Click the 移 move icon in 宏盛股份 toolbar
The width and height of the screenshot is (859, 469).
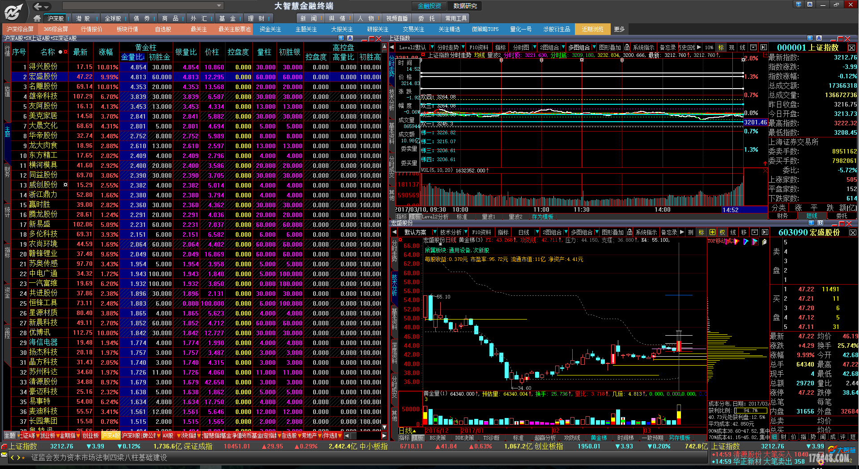[744, 232]
